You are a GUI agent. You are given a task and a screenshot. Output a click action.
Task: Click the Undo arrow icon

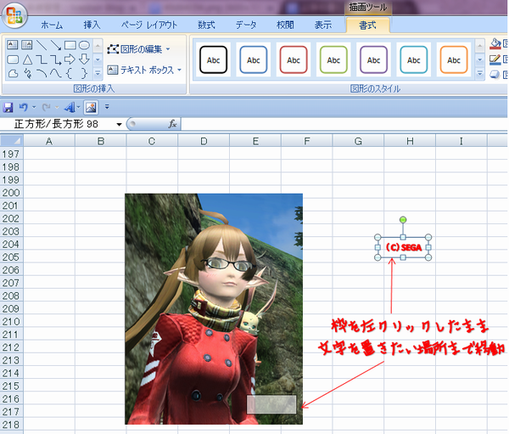coord(23,107)
